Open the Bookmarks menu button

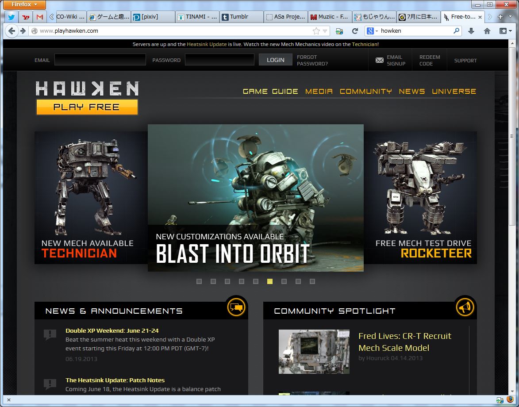(x=505, y=31)
